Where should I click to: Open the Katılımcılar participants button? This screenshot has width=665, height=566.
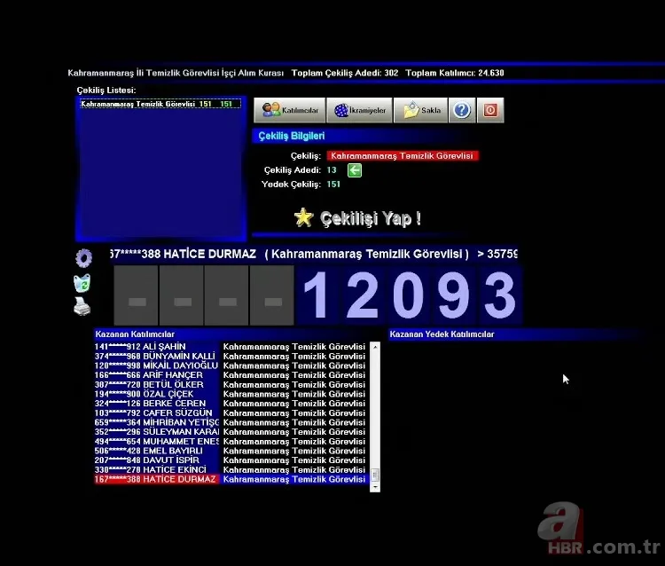(x=290, y=110)
